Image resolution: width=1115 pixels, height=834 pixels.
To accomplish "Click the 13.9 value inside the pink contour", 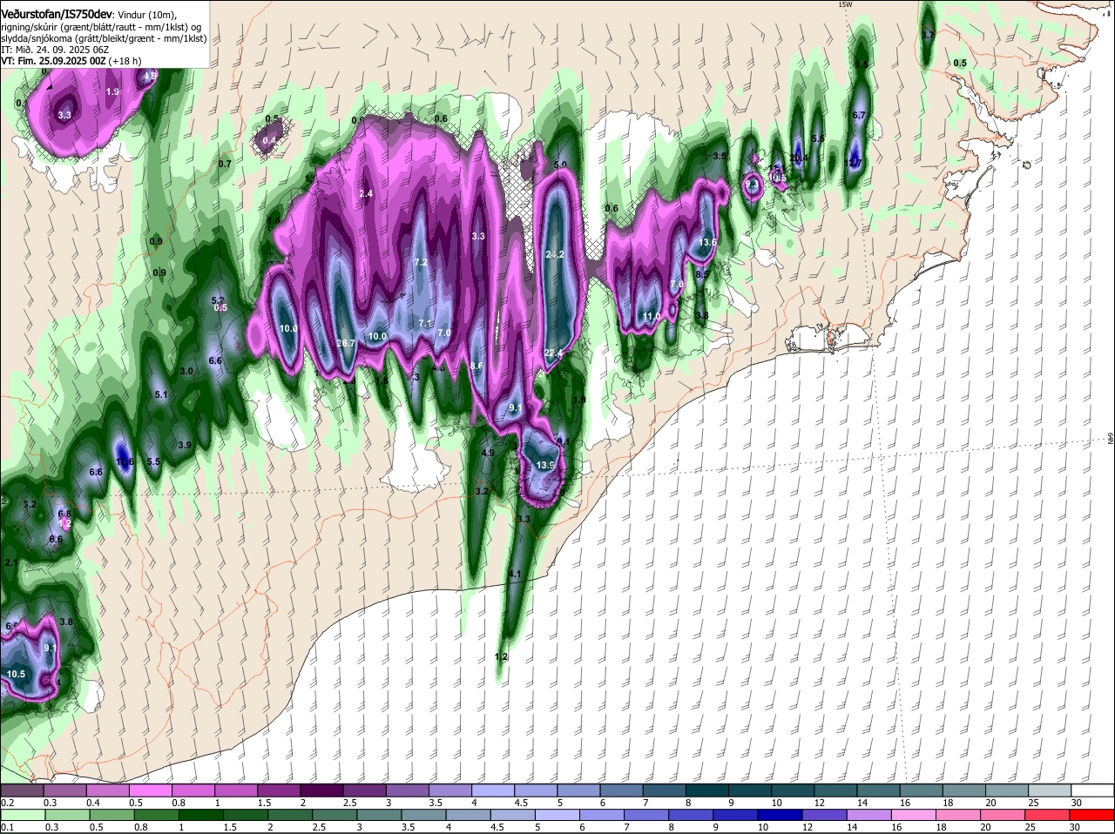I will (545, 466).
